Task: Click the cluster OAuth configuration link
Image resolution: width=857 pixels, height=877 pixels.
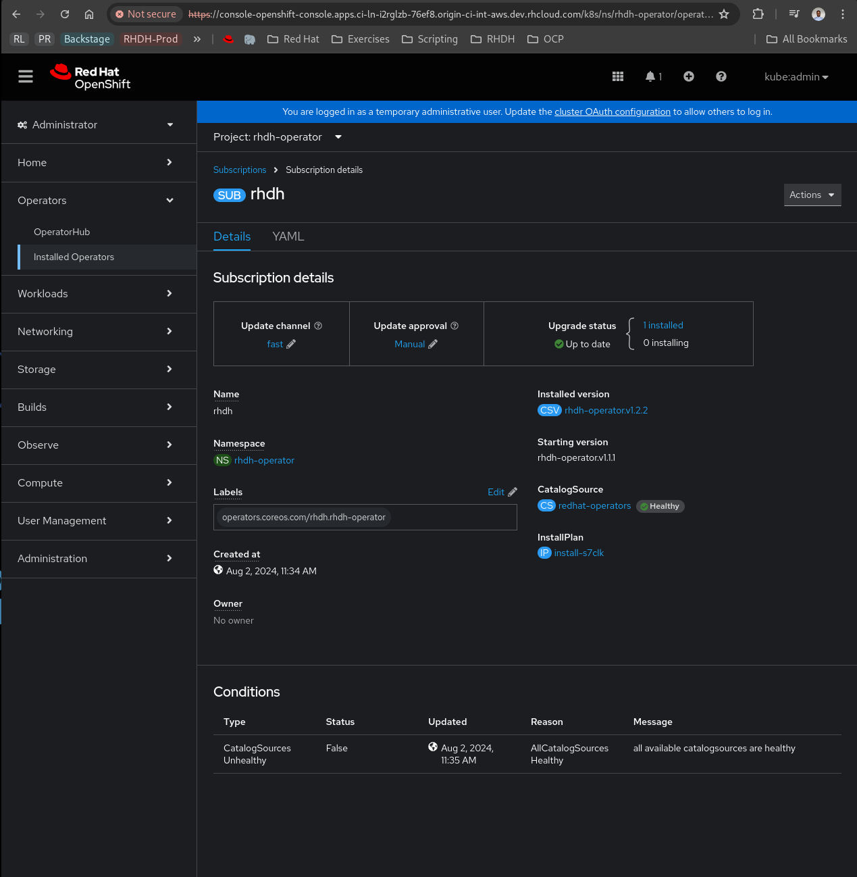Action: 612,111
